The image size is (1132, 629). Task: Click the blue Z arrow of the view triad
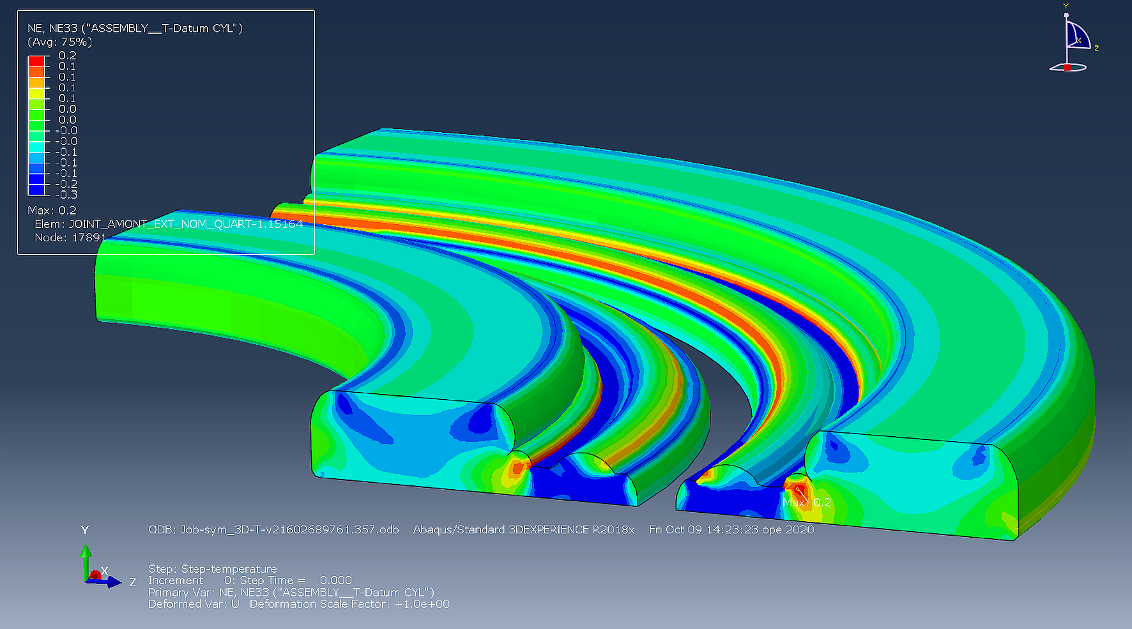tap(112, 582)
